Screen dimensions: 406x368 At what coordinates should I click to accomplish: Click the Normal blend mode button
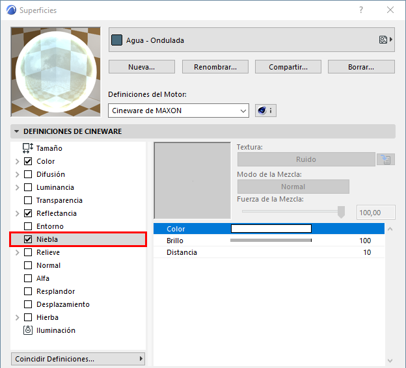click(x=293, y=187)
